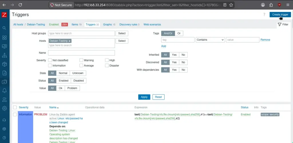This screenshot has height=143, width=293.
Task: Check the High severity box
Action: [107, 60]
